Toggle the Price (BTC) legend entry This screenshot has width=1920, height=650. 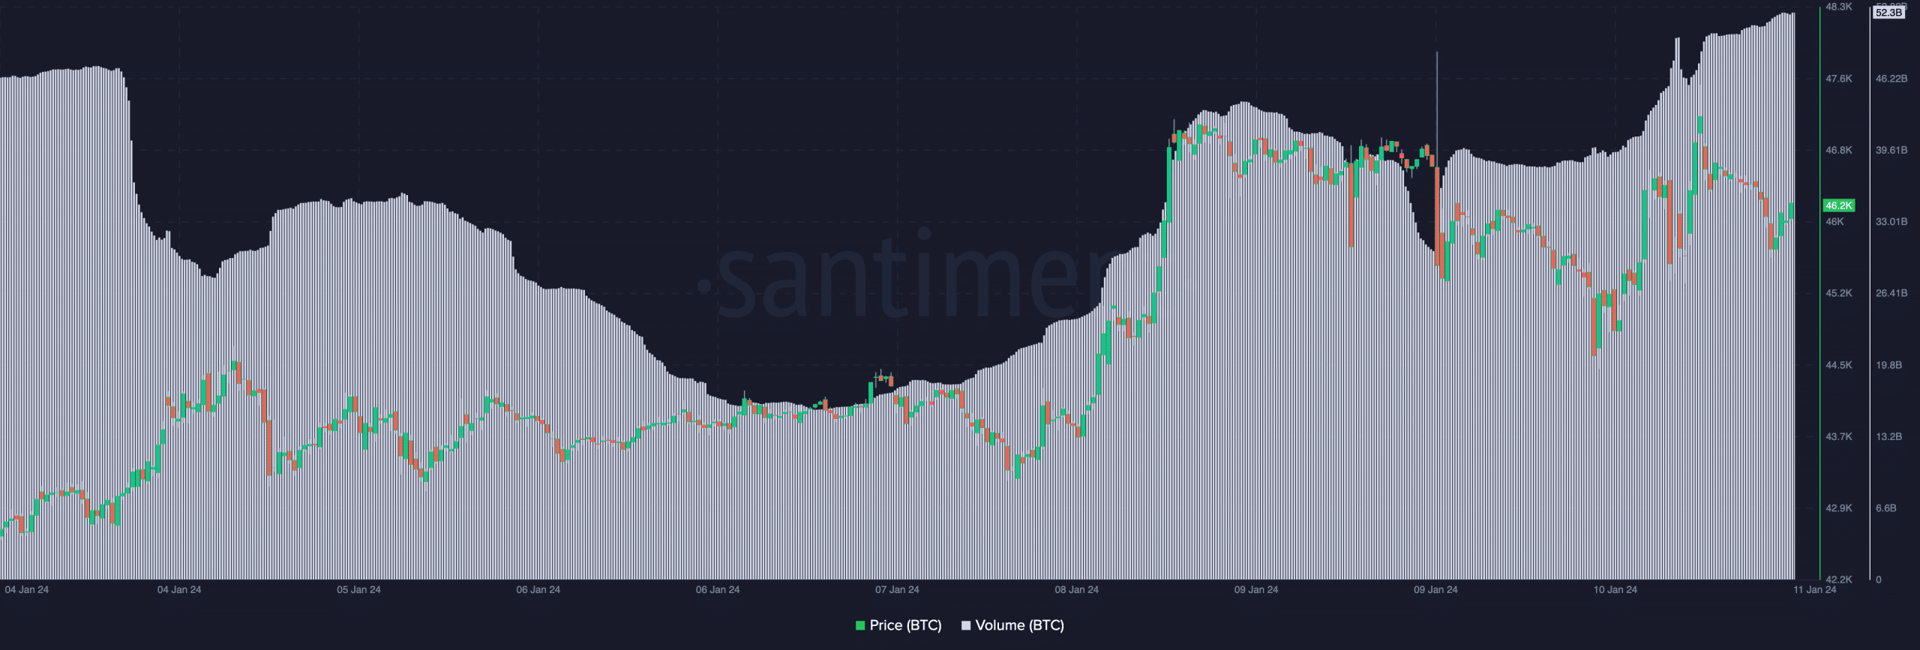pos(898,625)
